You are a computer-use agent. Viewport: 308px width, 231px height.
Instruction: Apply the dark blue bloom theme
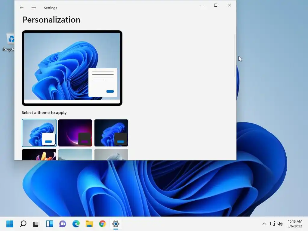pos(111,133)
